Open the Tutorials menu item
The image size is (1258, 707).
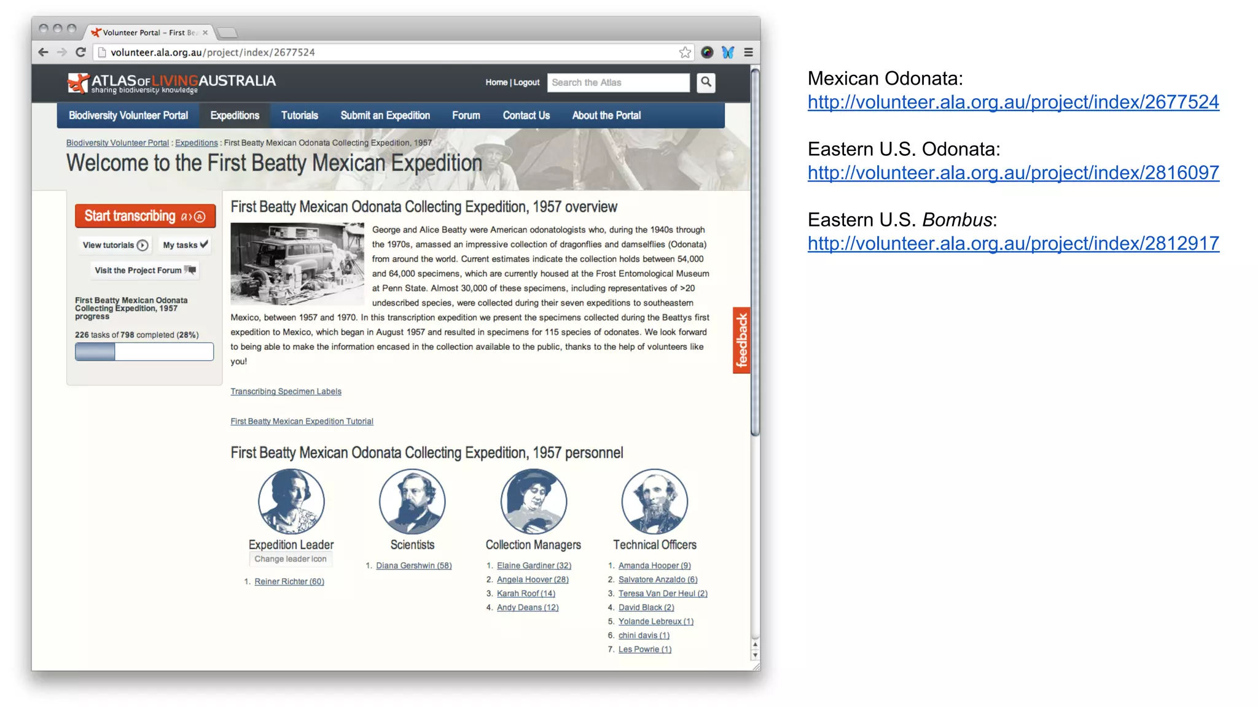tap(299, 115)
